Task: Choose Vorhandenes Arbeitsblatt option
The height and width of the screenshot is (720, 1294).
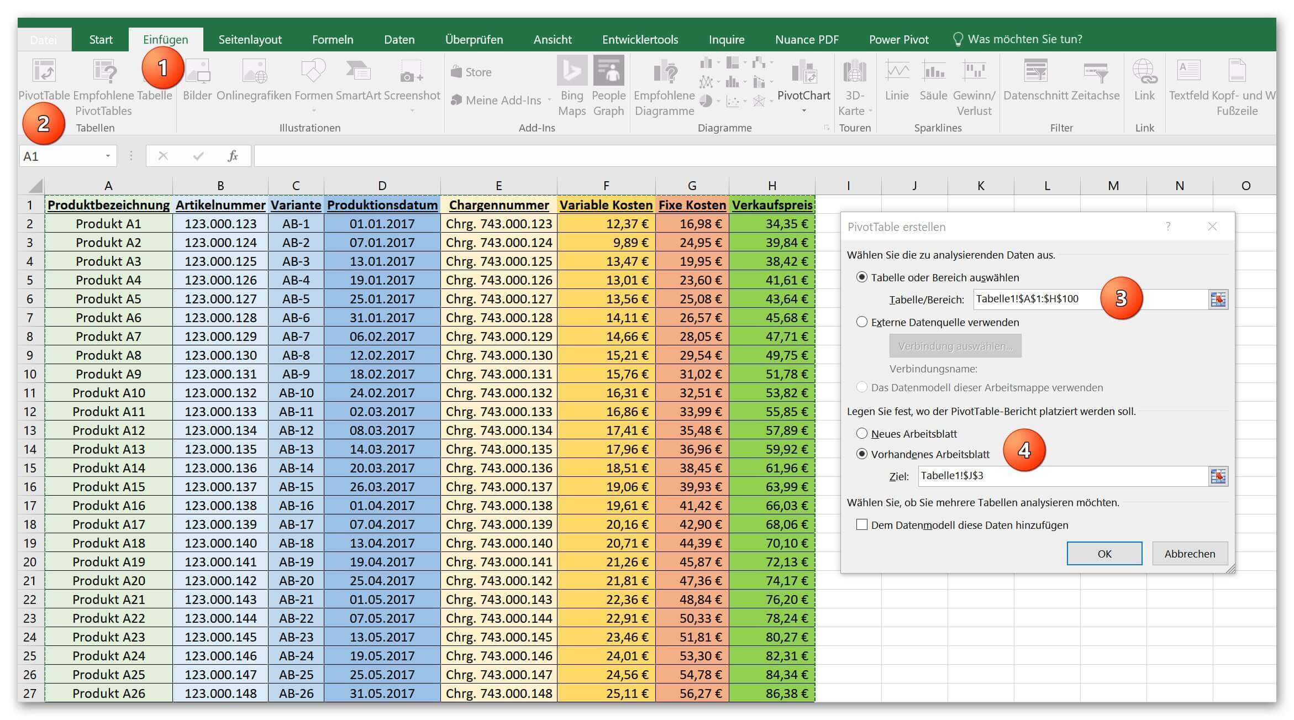Action: [861, 454]
